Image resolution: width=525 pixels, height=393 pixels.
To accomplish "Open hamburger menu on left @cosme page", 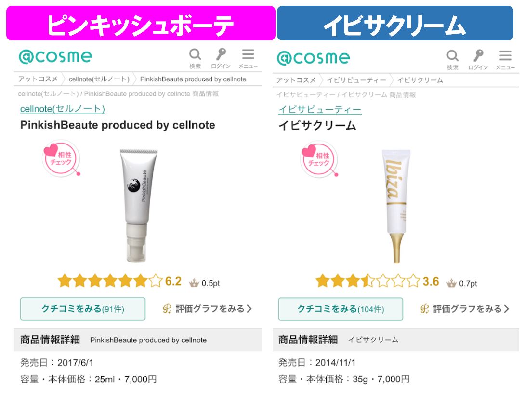I will point(248,59).
